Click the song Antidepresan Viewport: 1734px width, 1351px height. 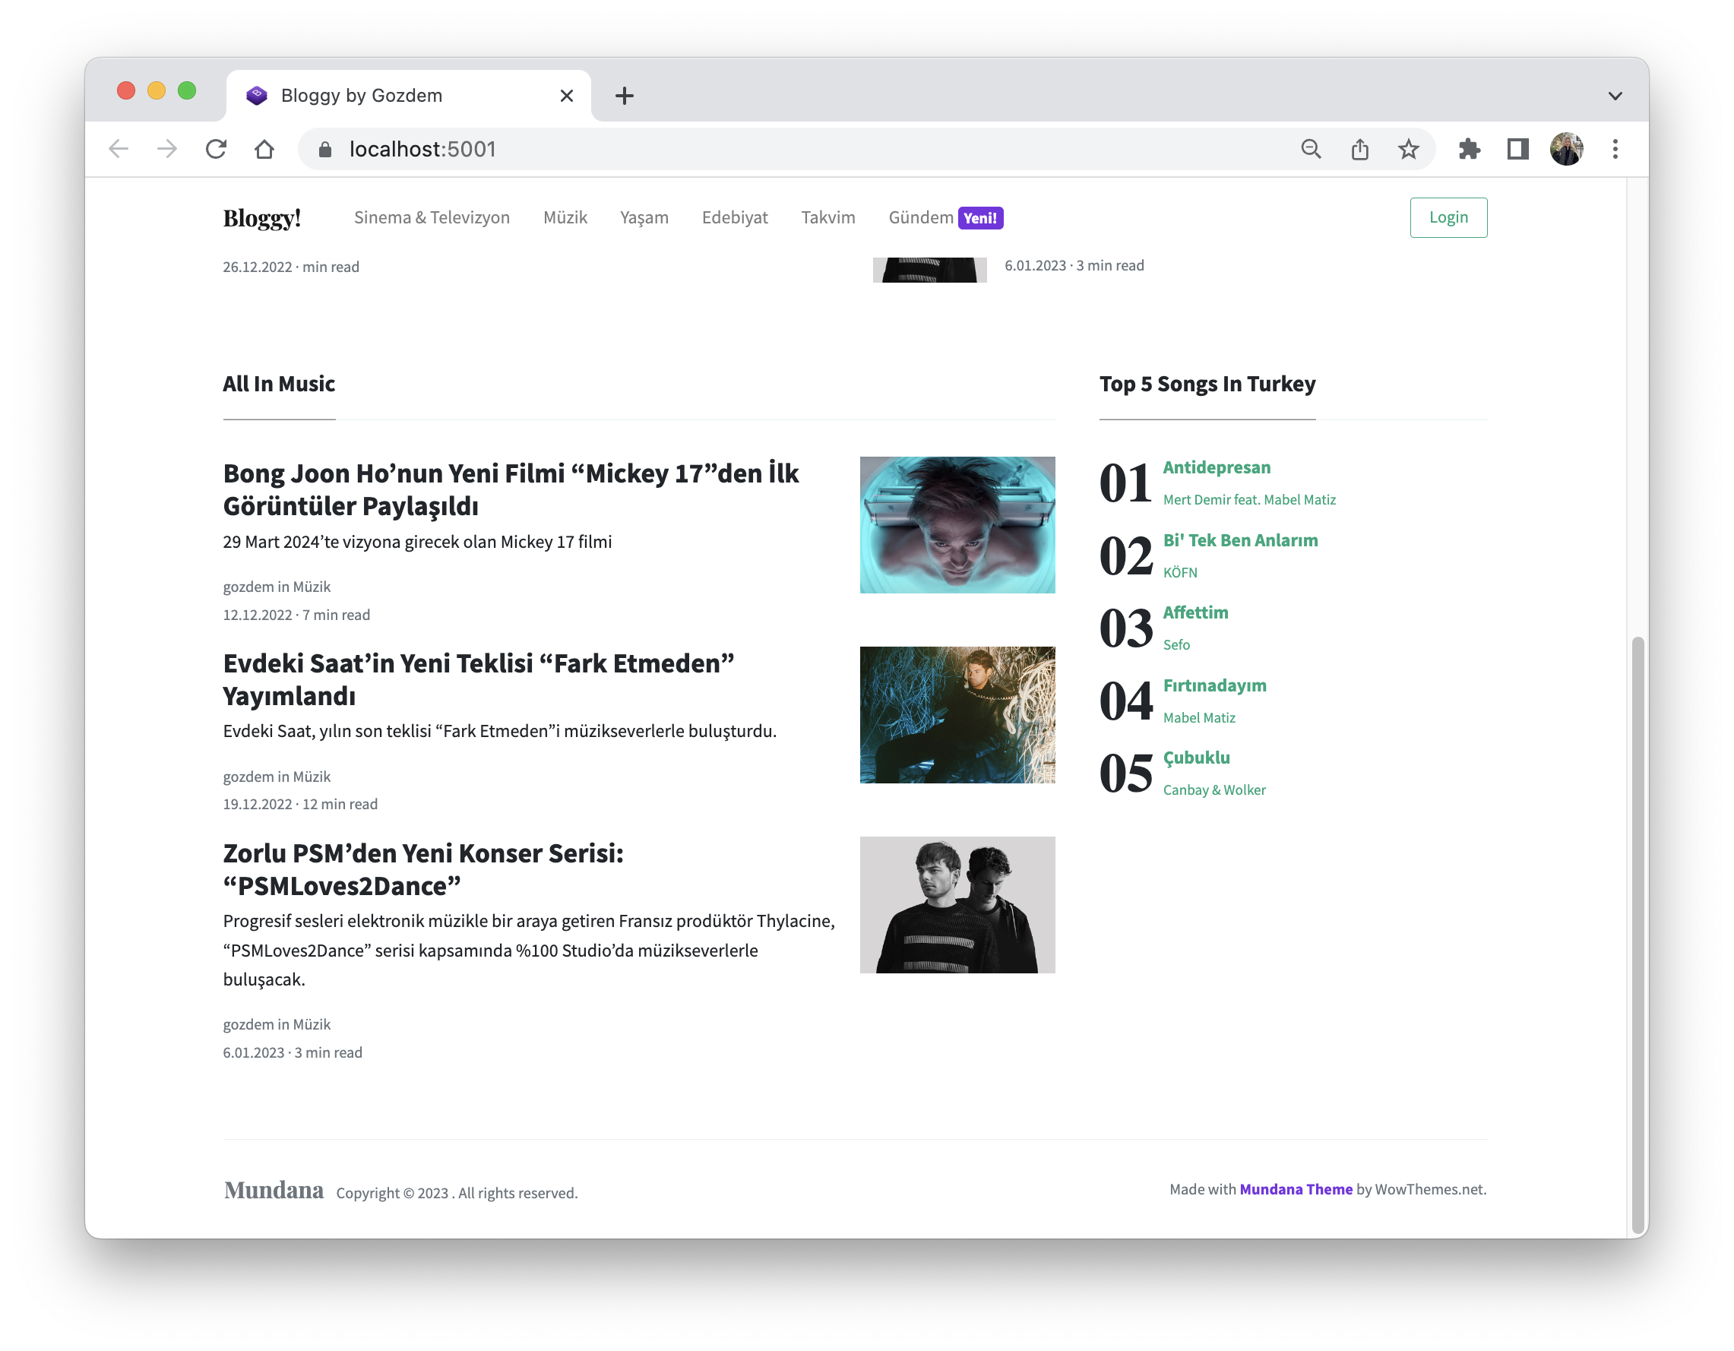coord(1216,467)
